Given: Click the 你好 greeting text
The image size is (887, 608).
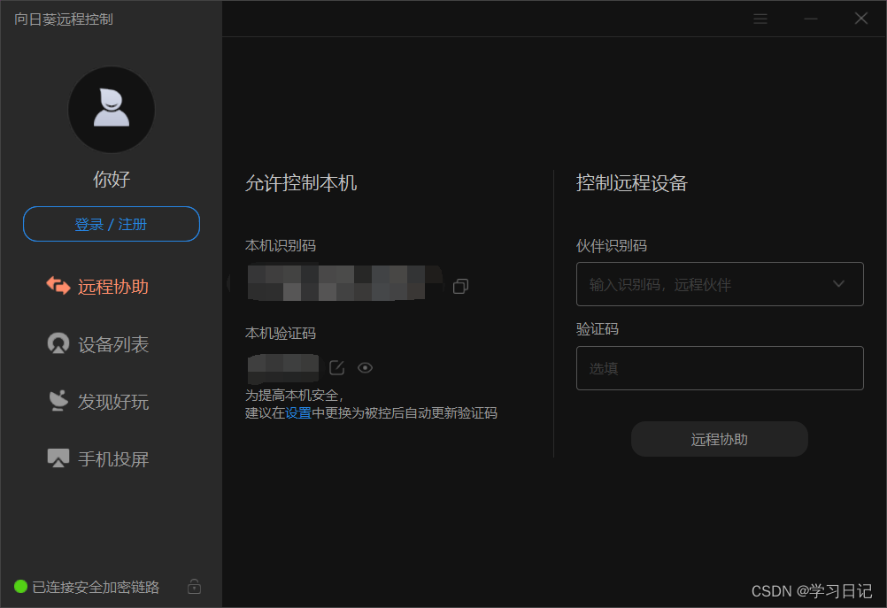Looking at the screenshot, I should tap(112, 180).
